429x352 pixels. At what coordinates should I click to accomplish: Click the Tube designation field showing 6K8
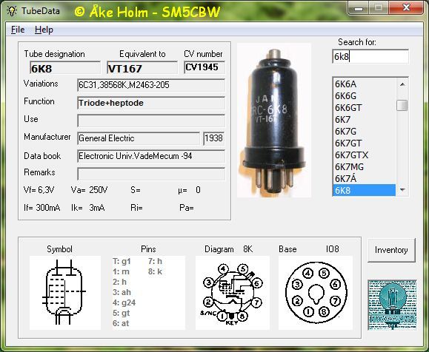point(65,68)
